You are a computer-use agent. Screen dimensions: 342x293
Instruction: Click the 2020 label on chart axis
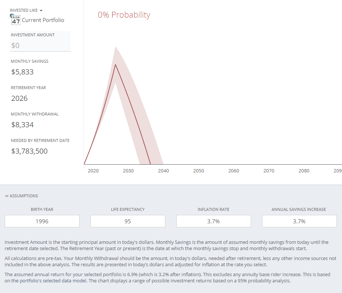(93, 171)
